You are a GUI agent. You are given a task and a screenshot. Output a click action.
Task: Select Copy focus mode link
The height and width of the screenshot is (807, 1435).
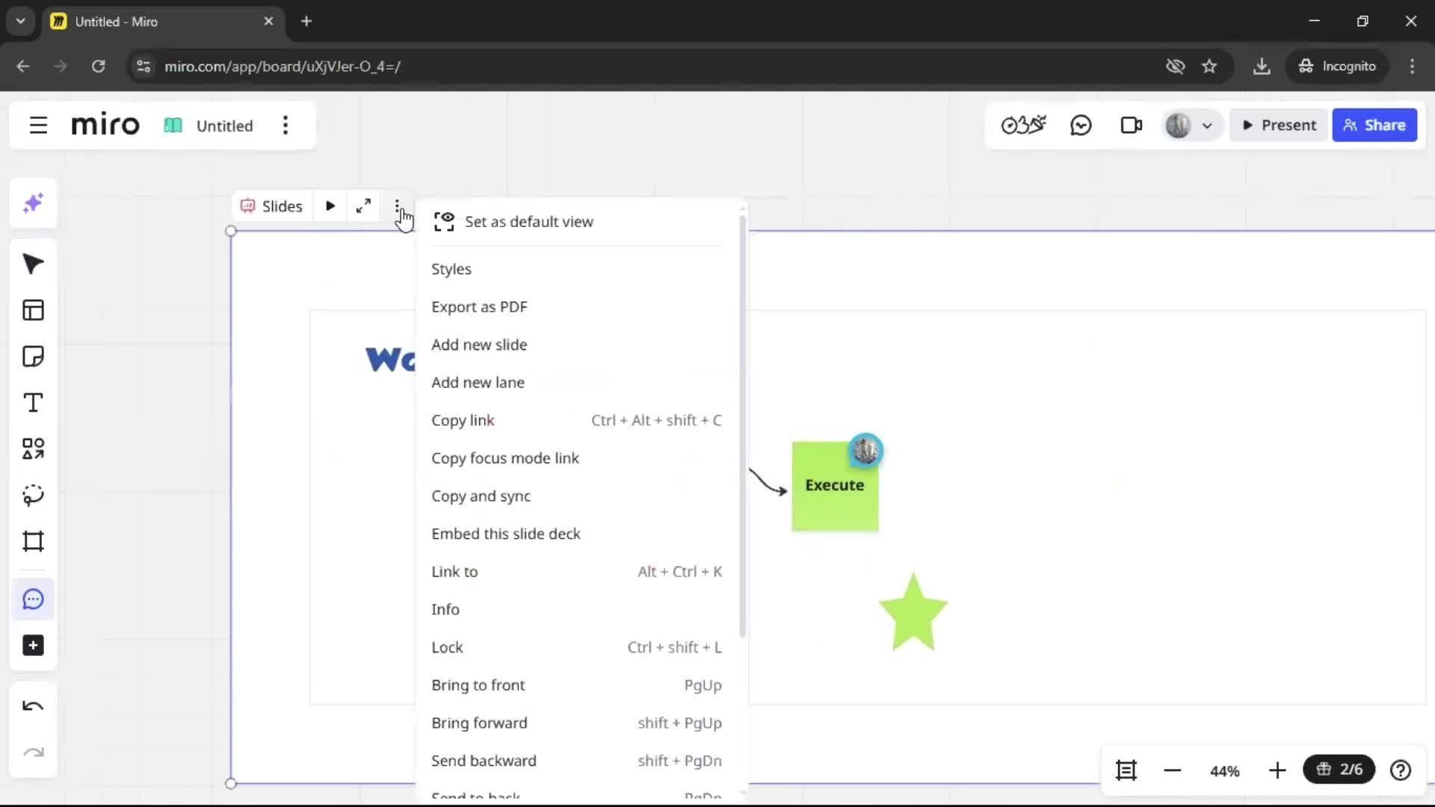click(x=577, y=458)
